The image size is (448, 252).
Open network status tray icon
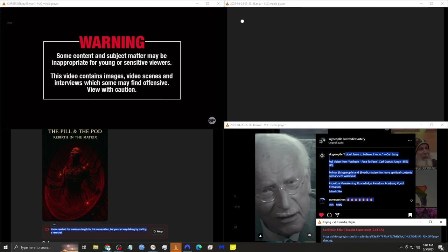412,247
